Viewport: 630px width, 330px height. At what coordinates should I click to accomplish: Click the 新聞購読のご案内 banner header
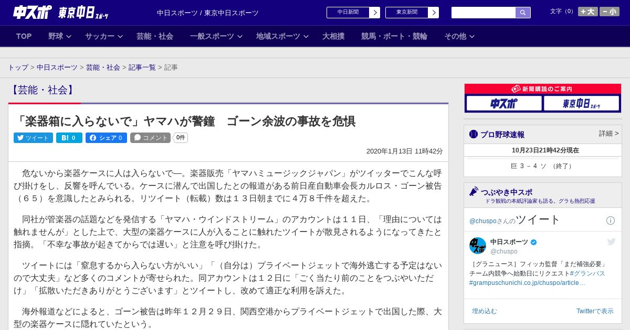tap(543, 89)
